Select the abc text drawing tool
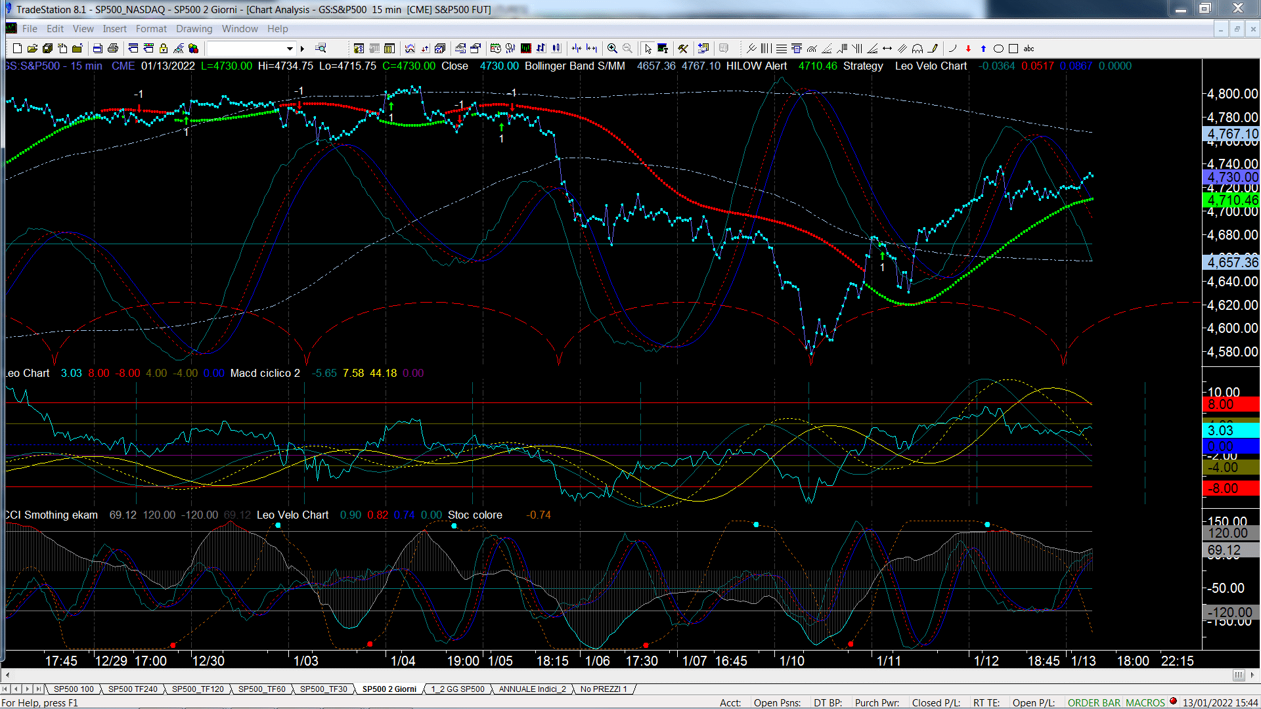The height and width of the screenshot is (709, 1261). tap(1029, 49)
